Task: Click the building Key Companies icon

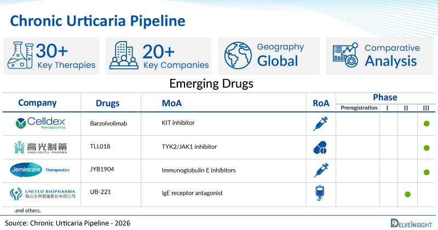Action: point(124,55)
